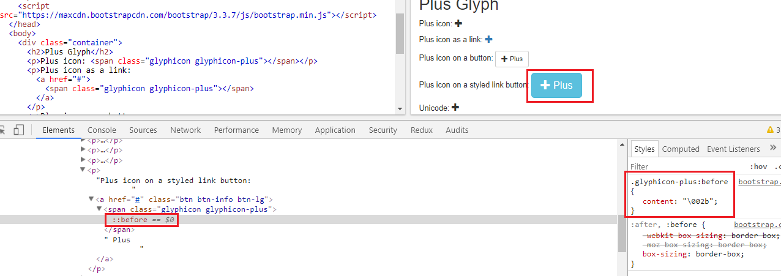The width and height of the screenshot is (781, 276).
Task: Click the plus glyph next to 'Plus icon:'
Action: click(458, 23)
